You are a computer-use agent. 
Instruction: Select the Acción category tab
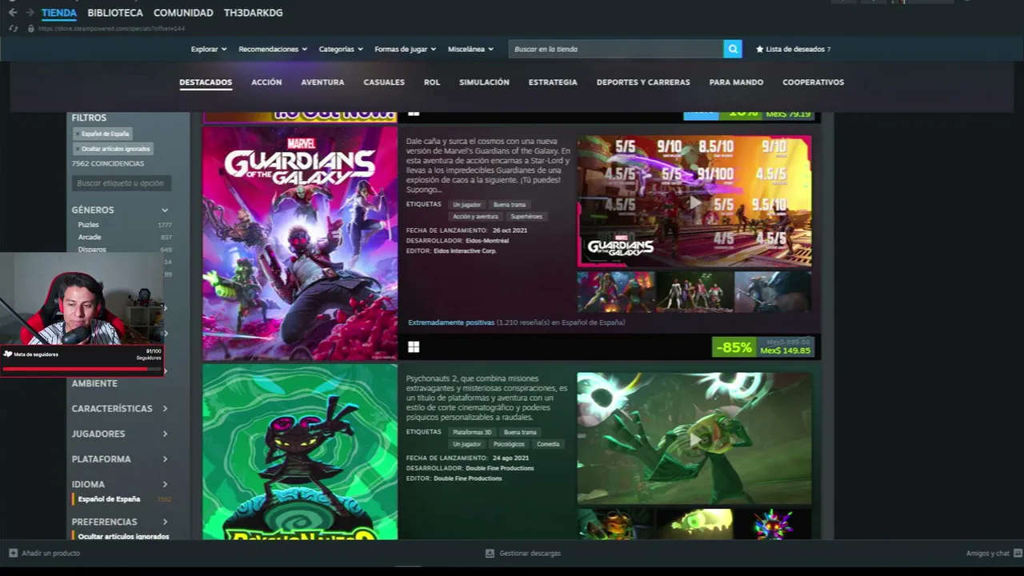tap(266, 82)
